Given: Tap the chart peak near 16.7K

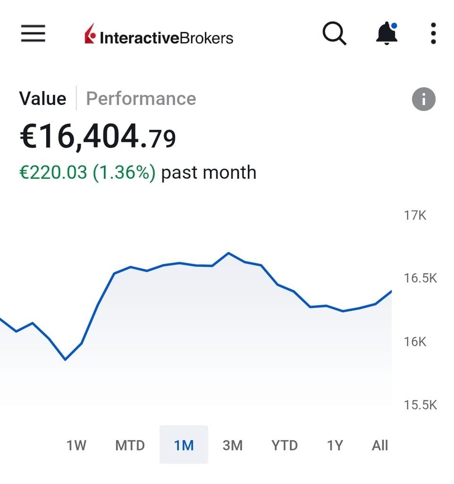Looking at the screenshot, I should click(x=228, y=253).
